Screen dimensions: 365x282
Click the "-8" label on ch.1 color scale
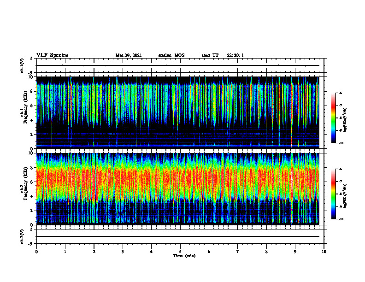340,118
